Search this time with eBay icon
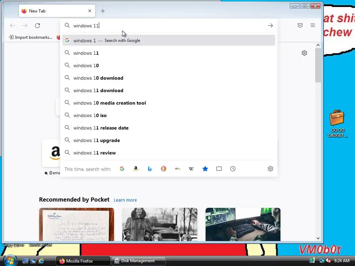Screen dimensions: 355x266 (x=177, y=169)
